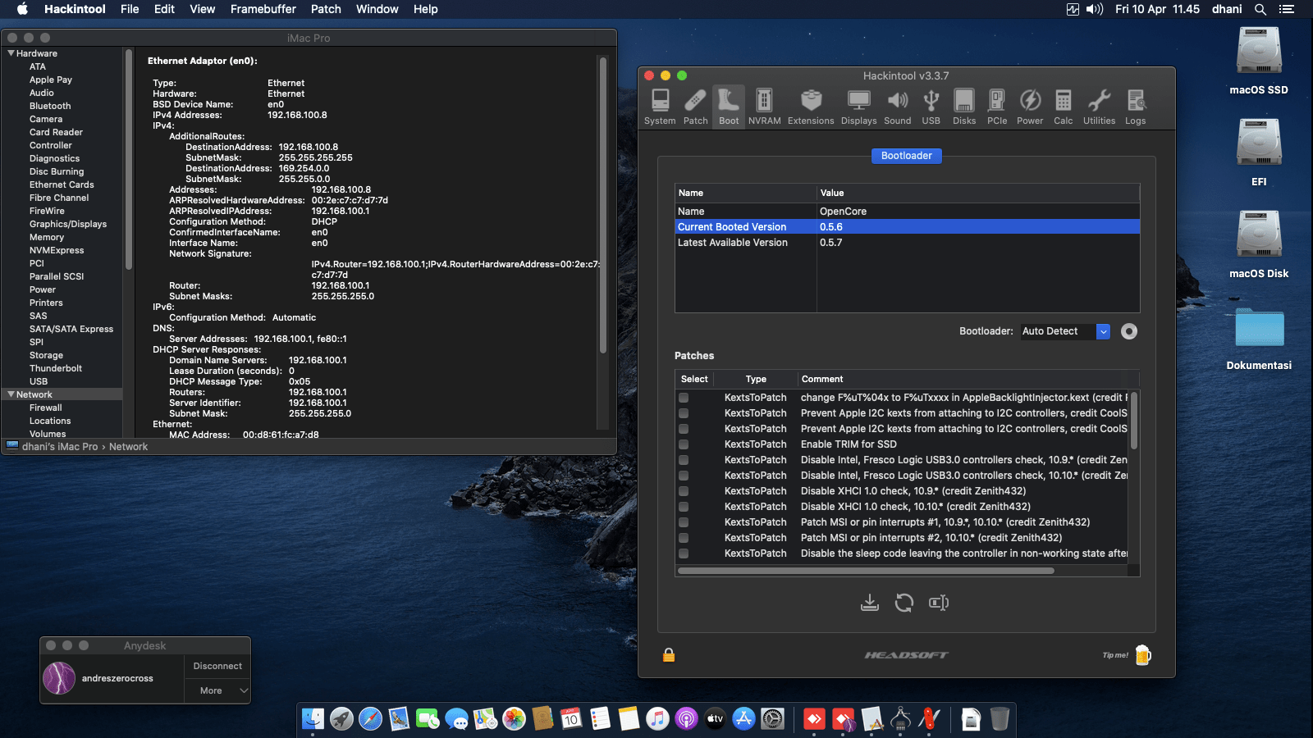Click dhani's iMac Pro in path bar
1313x738 pixels.
60,447
